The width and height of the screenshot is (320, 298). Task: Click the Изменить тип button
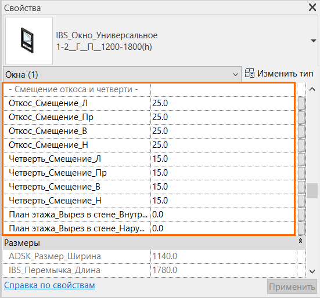[x=279, y=73]
